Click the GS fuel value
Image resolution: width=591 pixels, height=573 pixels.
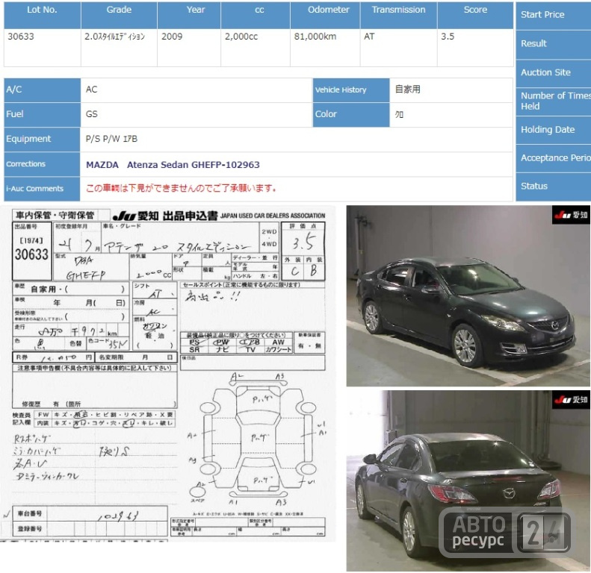coord(92,114)
